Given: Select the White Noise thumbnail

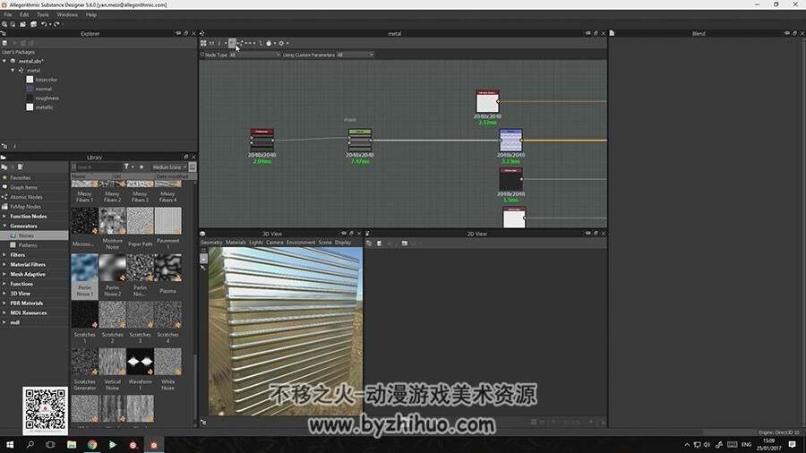Looking at the screenshot, I should [168, 362].
